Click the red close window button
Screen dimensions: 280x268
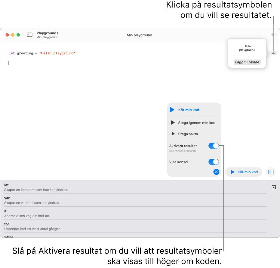tap(7, 35)
